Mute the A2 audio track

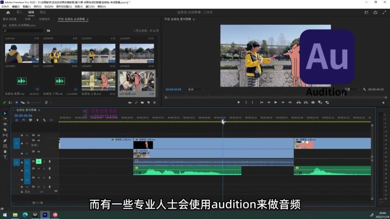point(39,169)
